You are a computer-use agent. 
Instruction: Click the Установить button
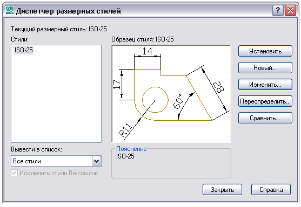(265, 51)
